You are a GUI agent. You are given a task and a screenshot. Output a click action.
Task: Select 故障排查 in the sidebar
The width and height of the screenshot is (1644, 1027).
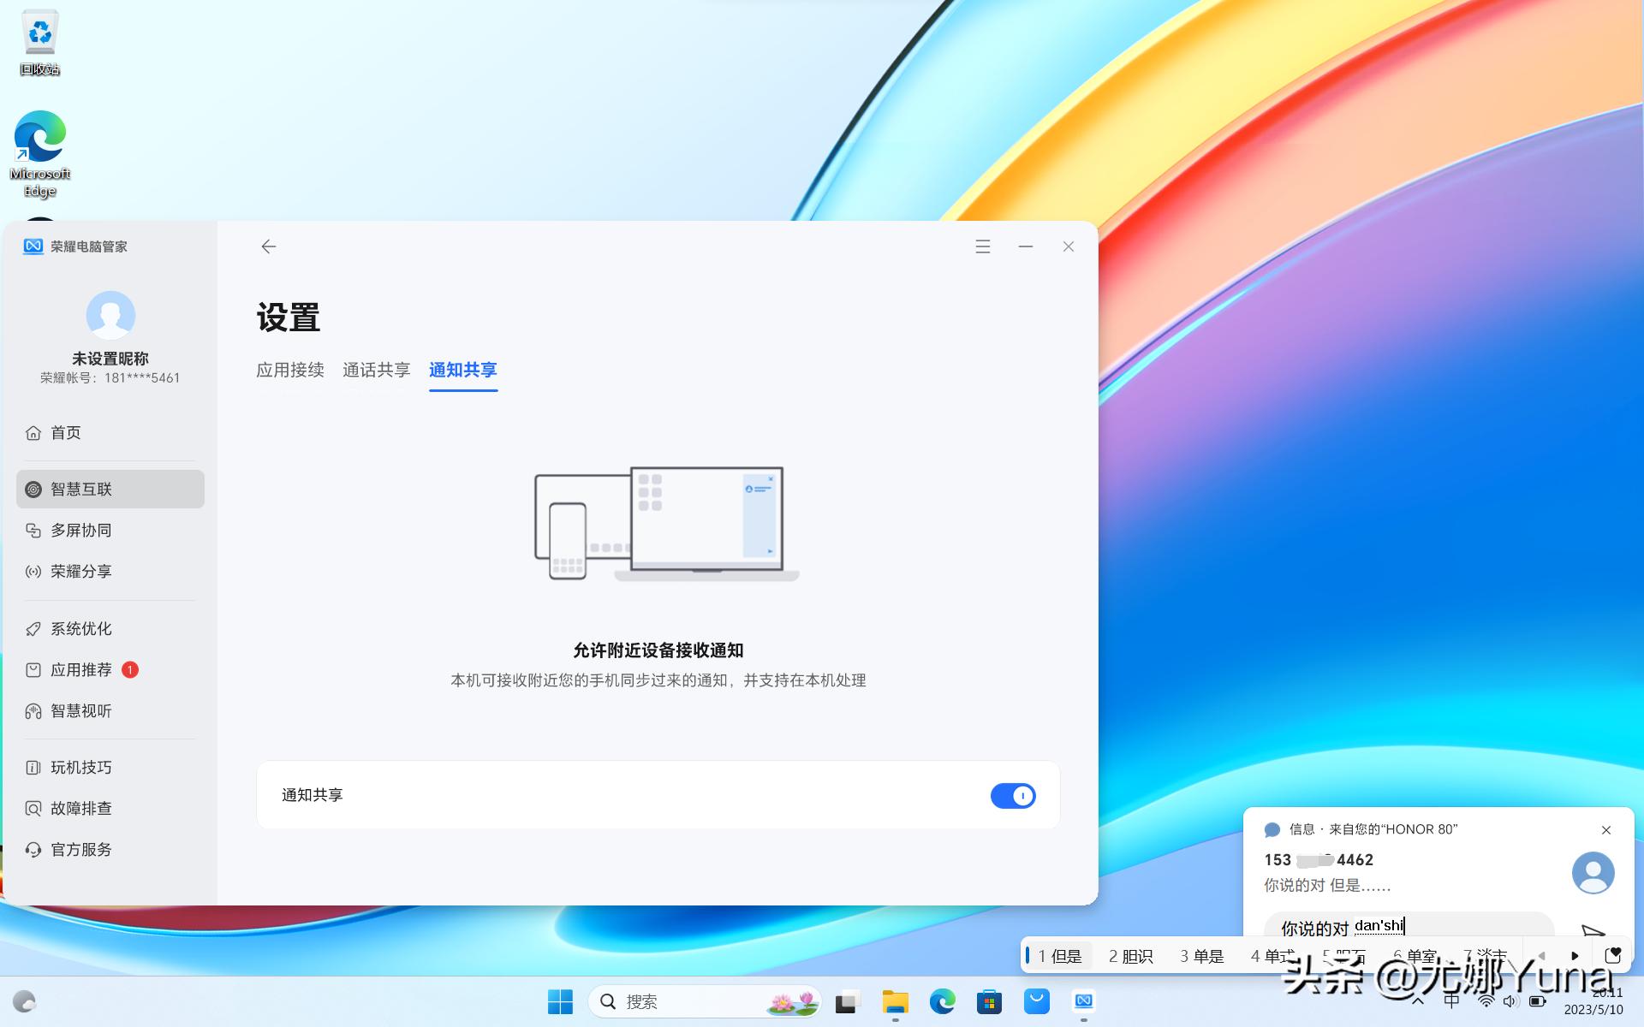(80, 807)
